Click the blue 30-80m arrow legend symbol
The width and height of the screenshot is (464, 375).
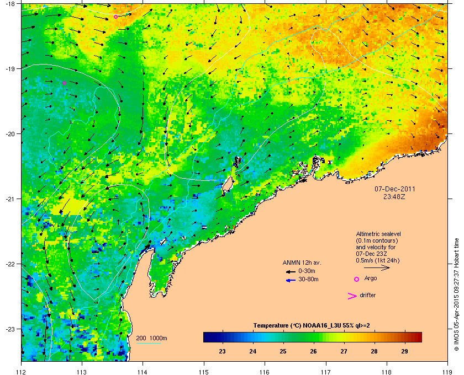tap(291, 280)
